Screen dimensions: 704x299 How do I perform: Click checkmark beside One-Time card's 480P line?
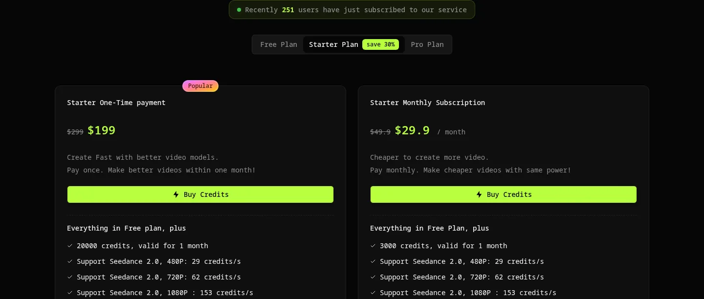tap(70, 261)
